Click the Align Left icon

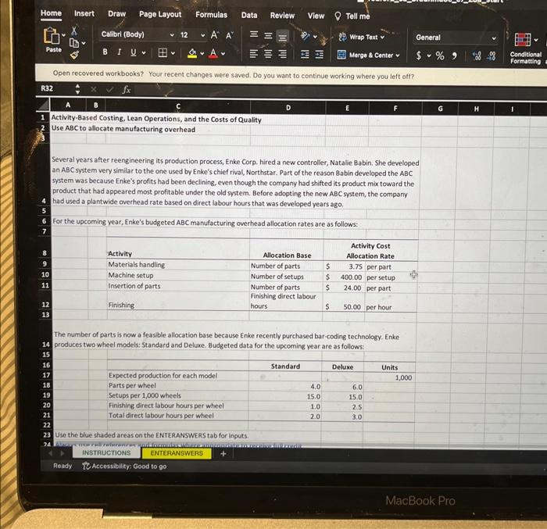254,54
